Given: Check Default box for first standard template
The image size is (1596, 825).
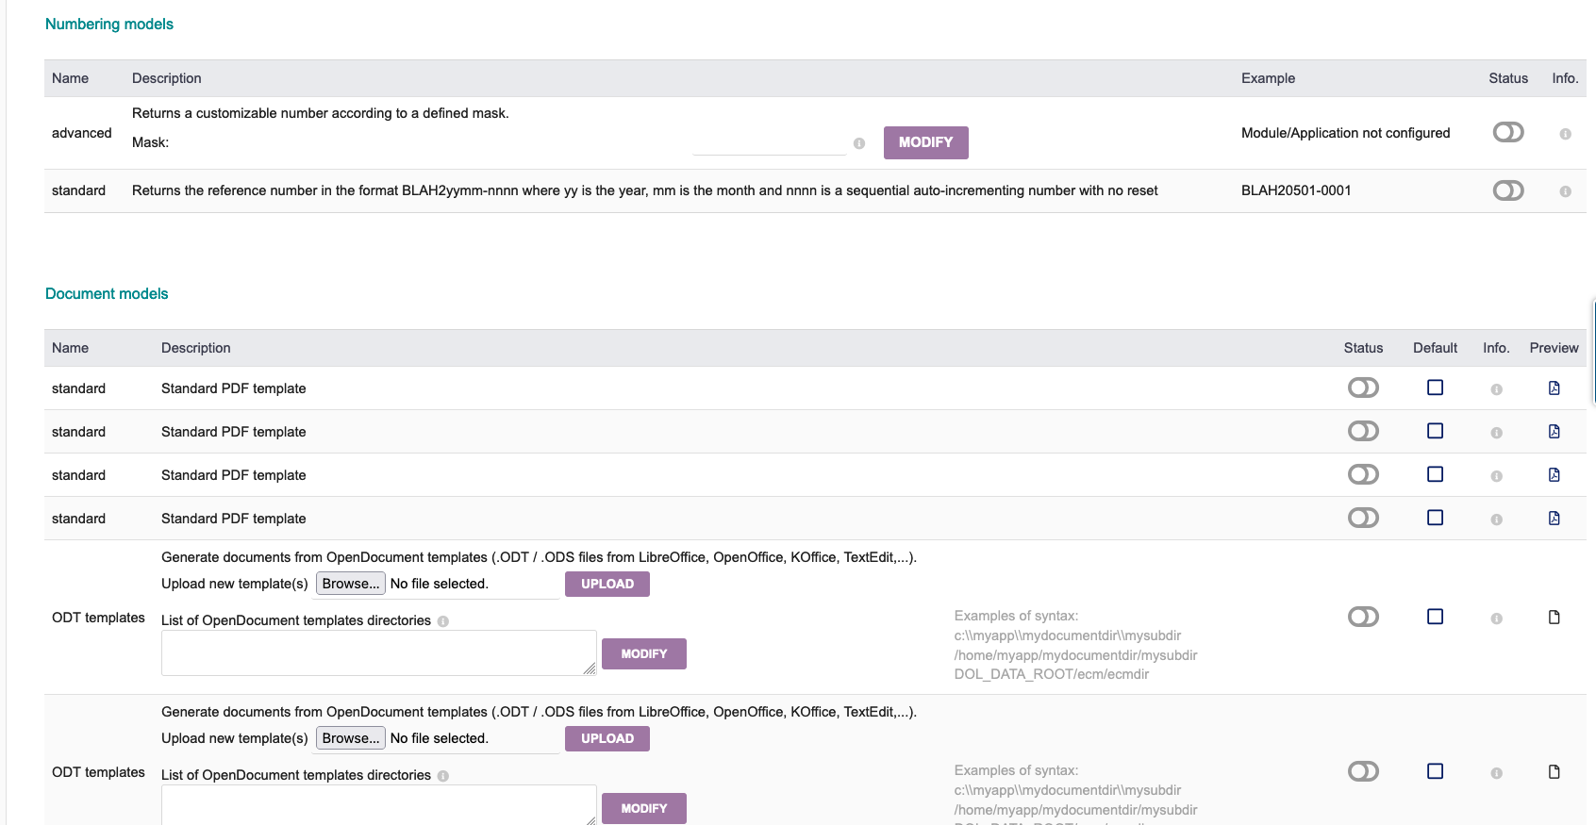Looking at the screenshot, I should tap(1435, 388).
